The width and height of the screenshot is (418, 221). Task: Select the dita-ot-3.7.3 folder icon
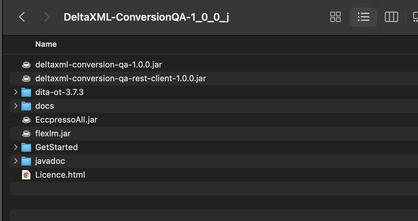pyautogui.click(x=26, y=92)
